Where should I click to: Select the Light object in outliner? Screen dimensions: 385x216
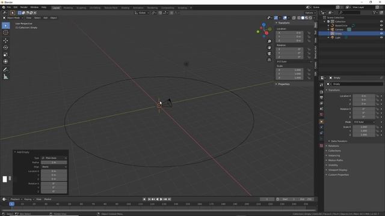(338, 37)
